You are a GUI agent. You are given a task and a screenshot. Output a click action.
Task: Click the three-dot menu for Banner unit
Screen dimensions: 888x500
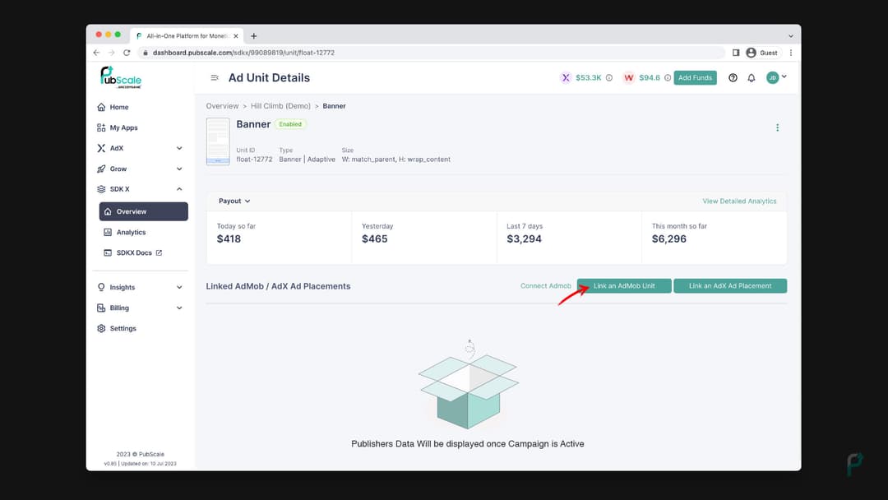777,127
